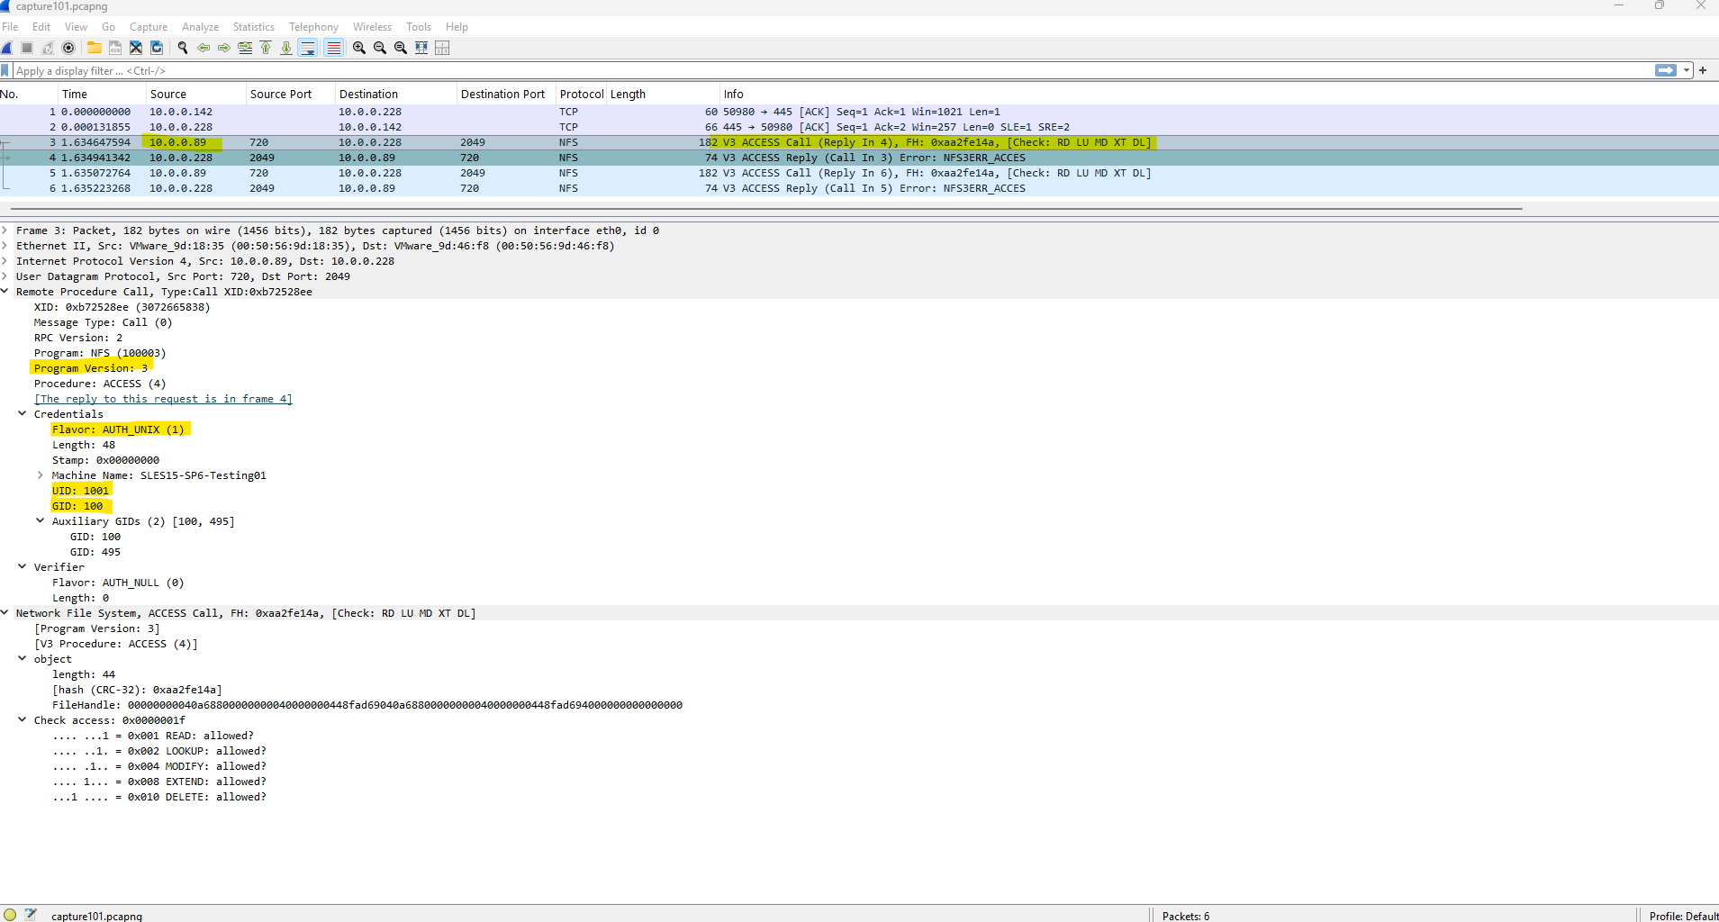The image size is (1719, 922).
Task: Open the Statistics menu
Action: point(254,27)
